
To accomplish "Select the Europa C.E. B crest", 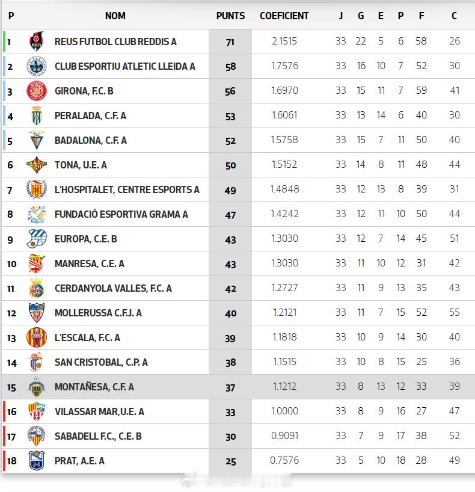I will point(37,239).
